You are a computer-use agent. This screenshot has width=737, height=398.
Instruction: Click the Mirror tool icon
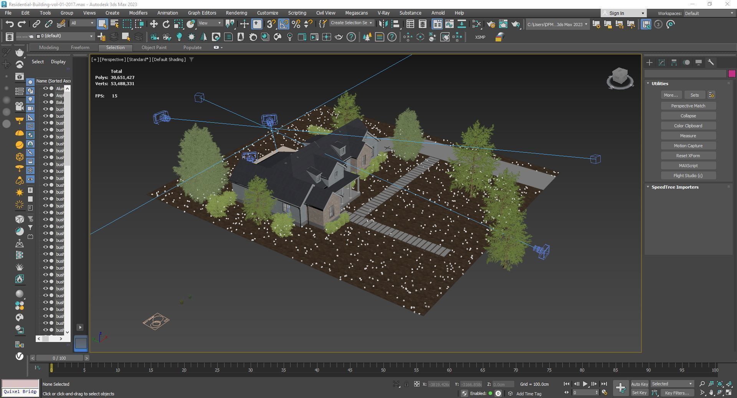[383, 24]
